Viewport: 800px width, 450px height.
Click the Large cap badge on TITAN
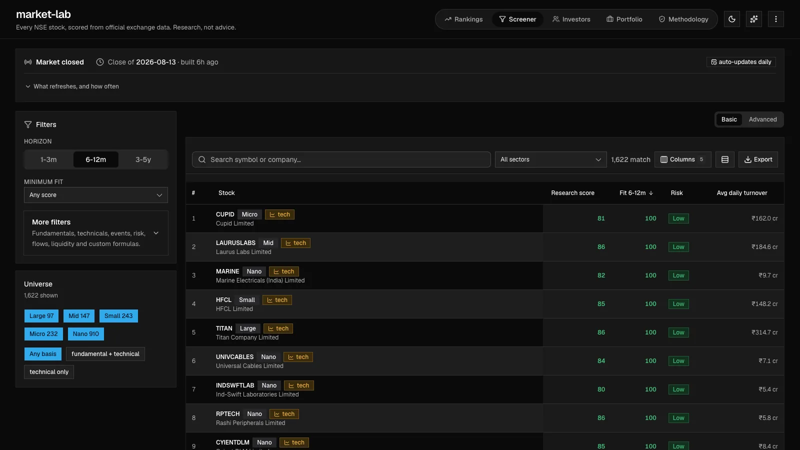click(x=248, y=328)
